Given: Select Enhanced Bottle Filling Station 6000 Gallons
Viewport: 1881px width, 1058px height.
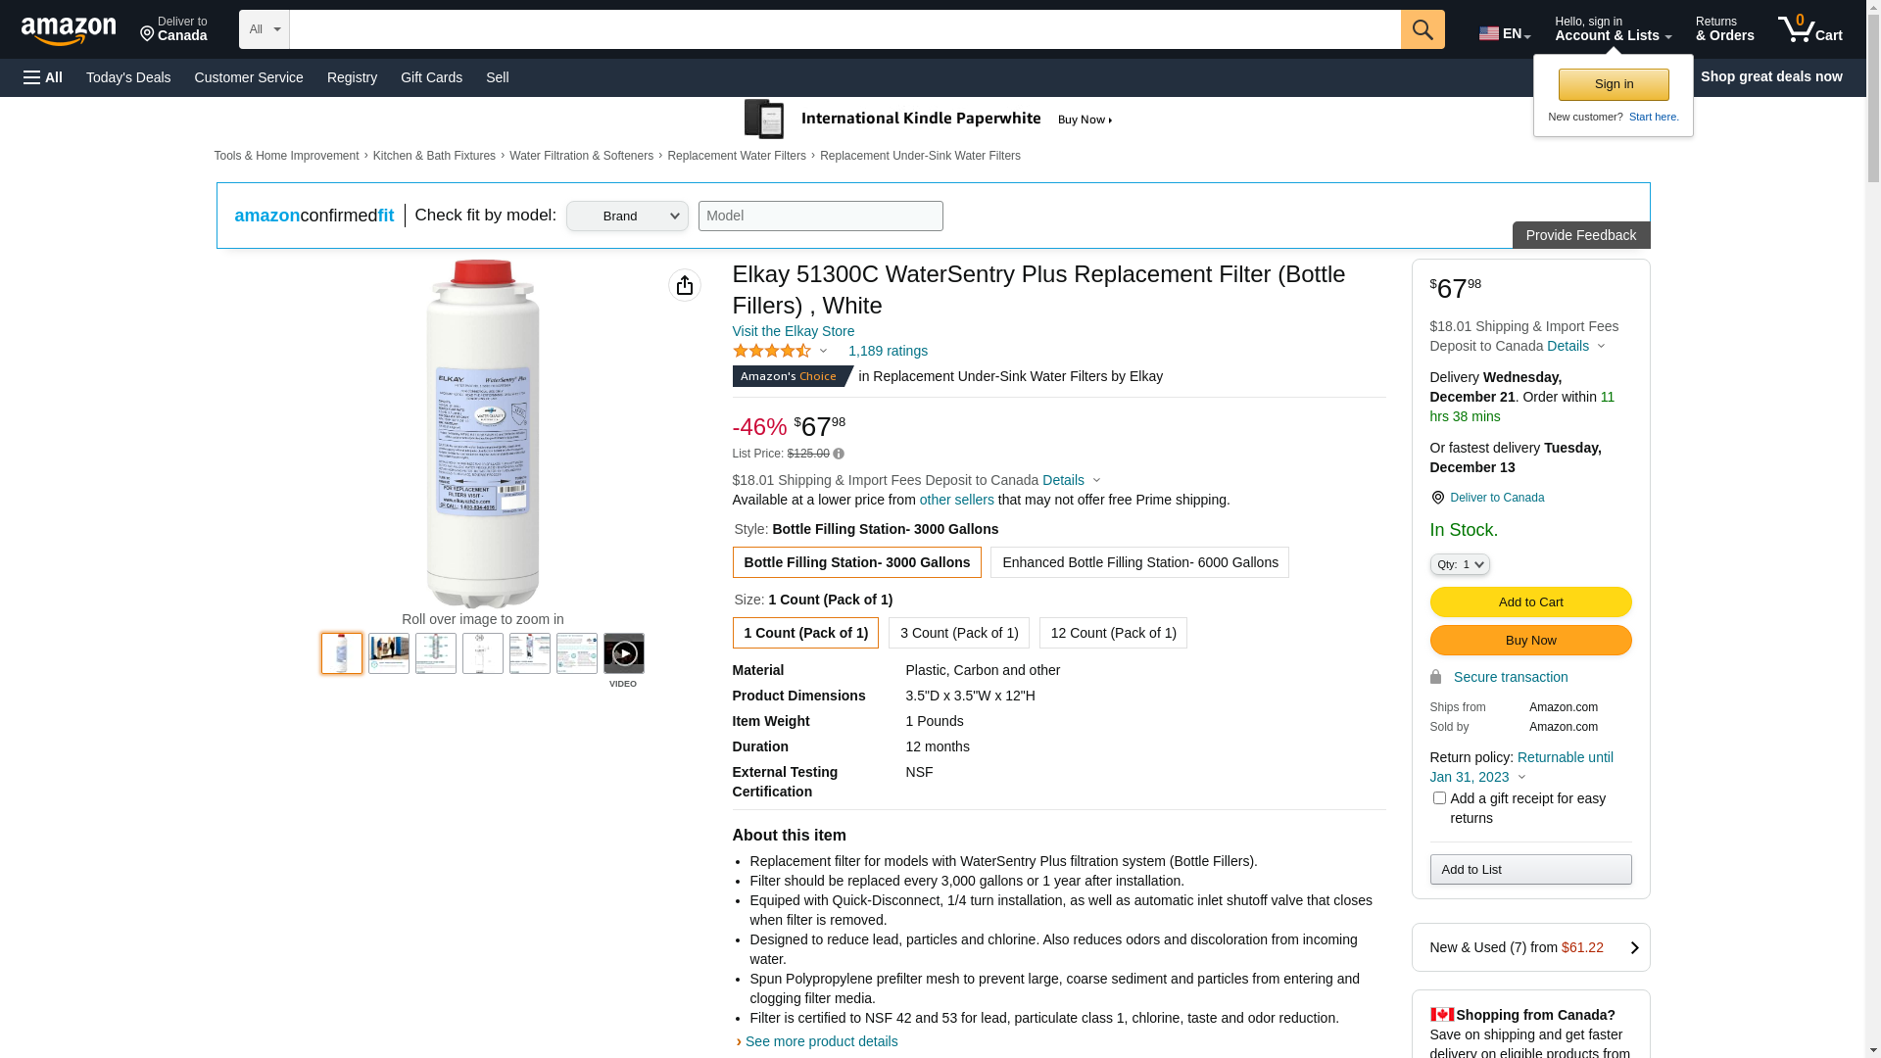Looking at the screenshot, I should tap(1139, 562).
